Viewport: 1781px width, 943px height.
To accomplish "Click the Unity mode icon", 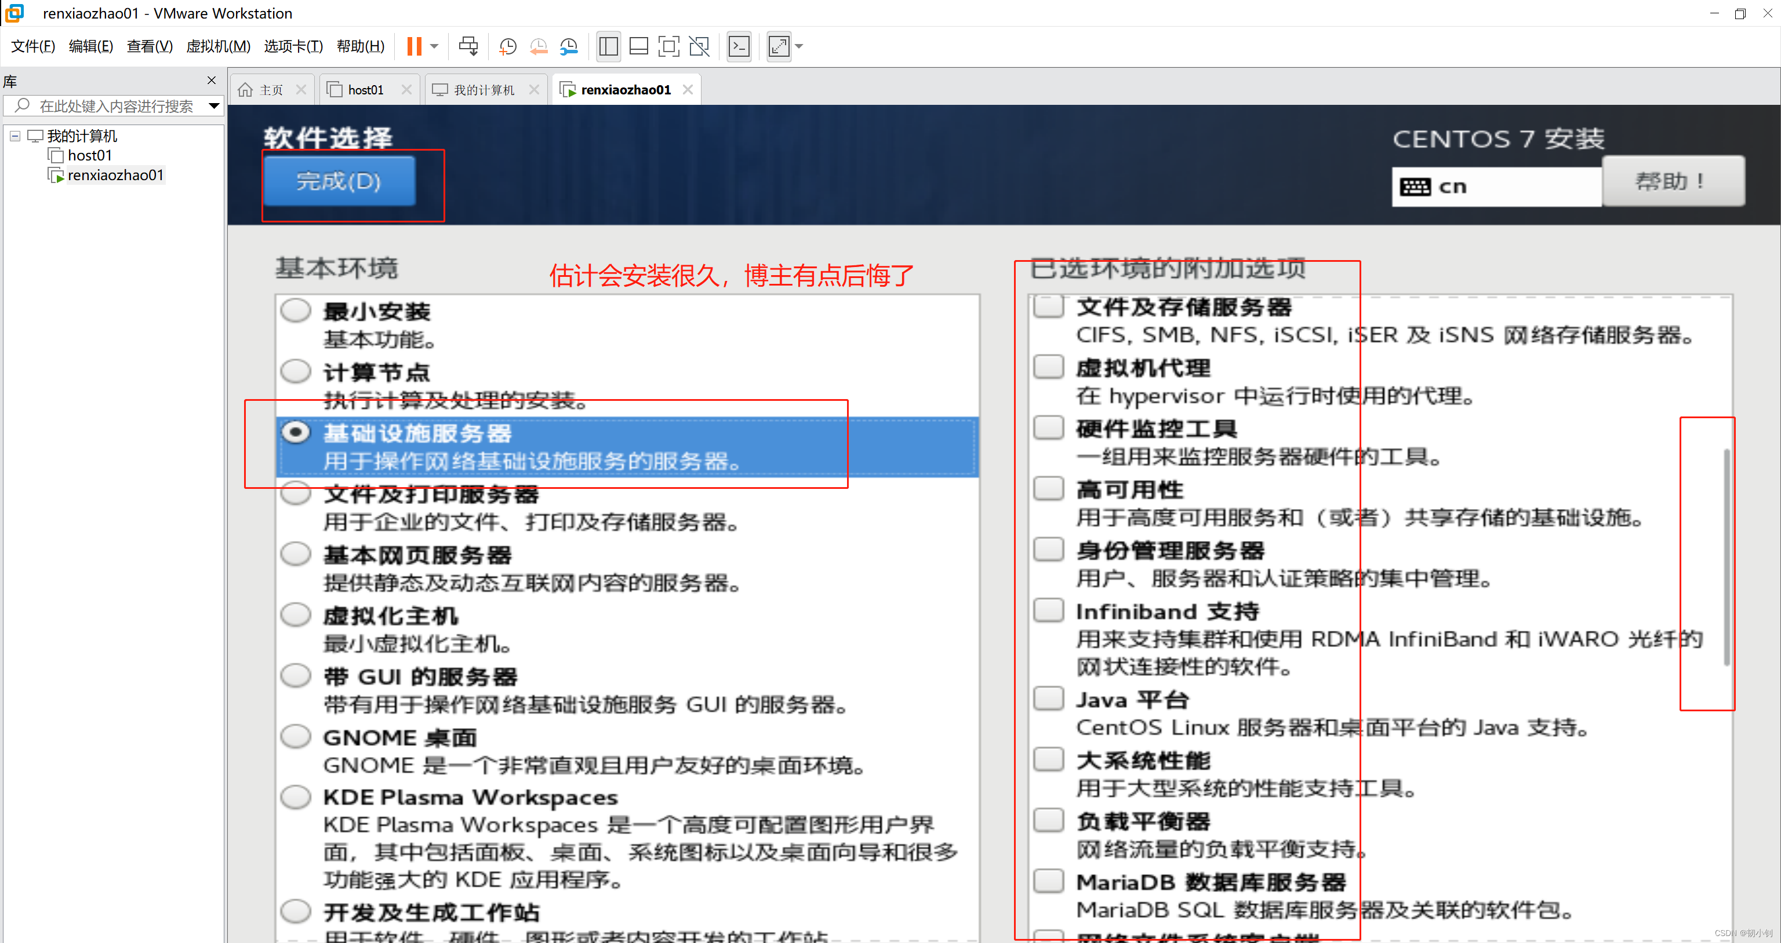I will [x=699, y=46].
